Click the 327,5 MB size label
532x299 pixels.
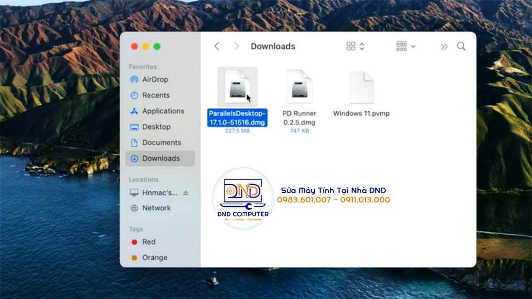tap(237, 130)
